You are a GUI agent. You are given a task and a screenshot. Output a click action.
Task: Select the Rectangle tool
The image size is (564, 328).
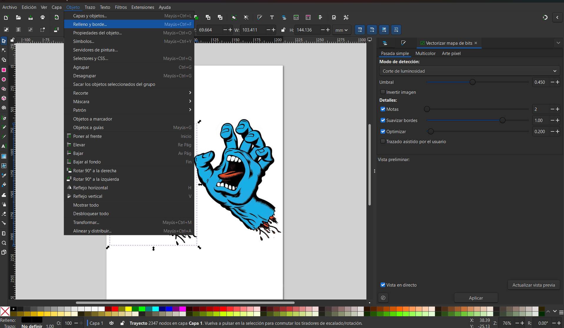pos(4,70)
